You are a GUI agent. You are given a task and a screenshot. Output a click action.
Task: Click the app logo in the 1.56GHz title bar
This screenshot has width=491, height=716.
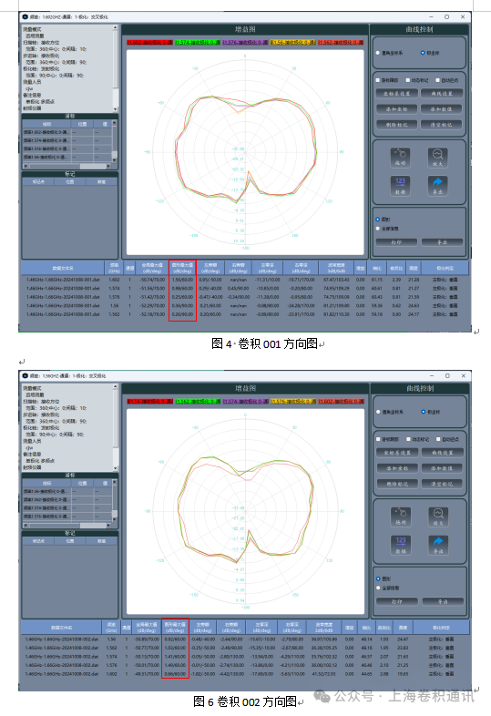coord(26,376)
